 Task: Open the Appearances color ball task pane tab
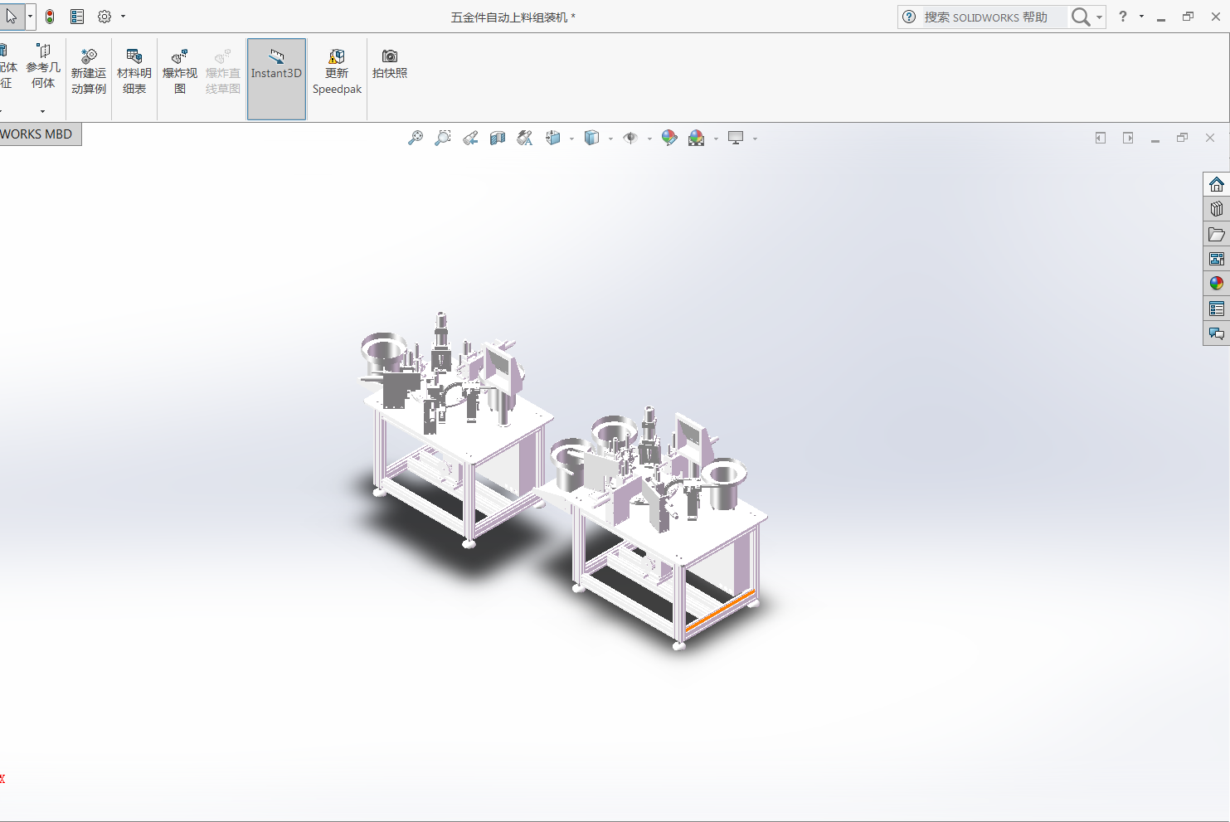(1216, 284)
